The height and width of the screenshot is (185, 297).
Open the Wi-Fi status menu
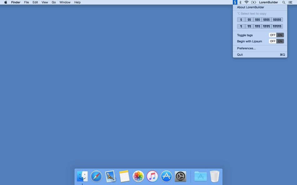pyautogui.click(x=247, y=2)
